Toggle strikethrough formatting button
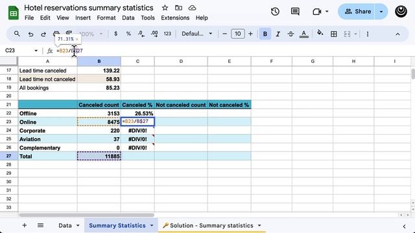The image size is (415, 233). [x=290, y=34]
